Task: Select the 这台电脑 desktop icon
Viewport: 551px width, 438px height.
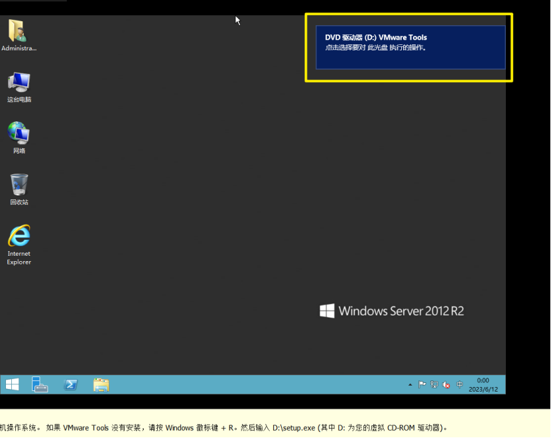Action: pyautogui.click(x=19, y=87)
